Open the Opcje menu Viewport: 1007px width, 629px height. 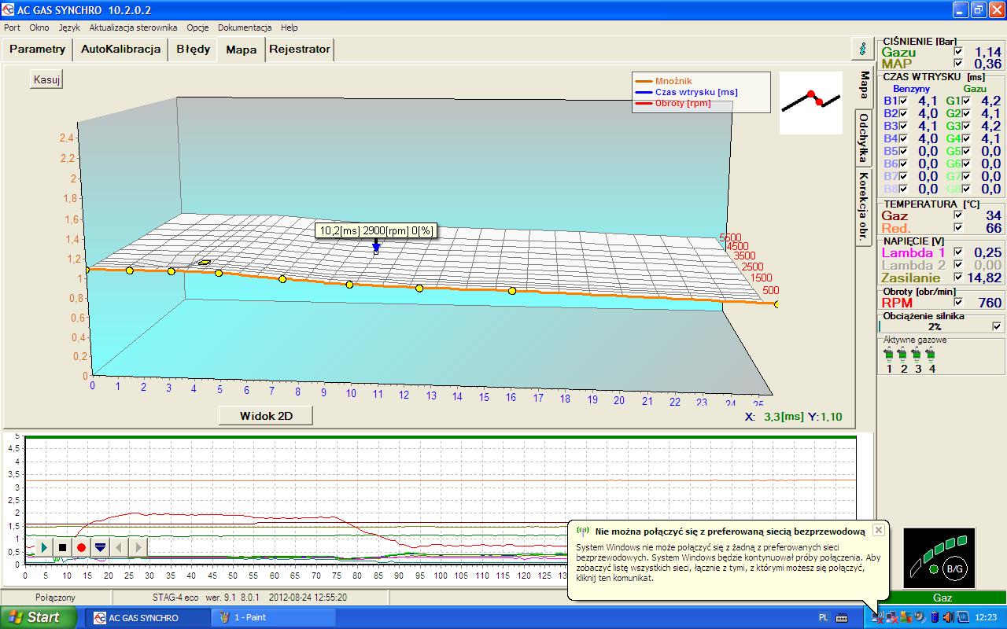(x=197, y=27)
